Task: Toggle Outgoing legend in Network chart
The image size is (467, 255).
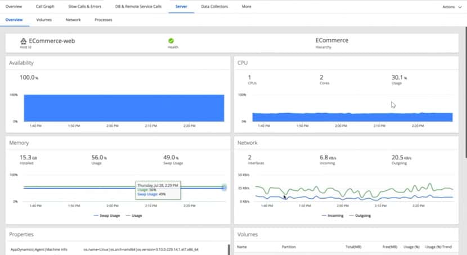Action: (360, 216)
